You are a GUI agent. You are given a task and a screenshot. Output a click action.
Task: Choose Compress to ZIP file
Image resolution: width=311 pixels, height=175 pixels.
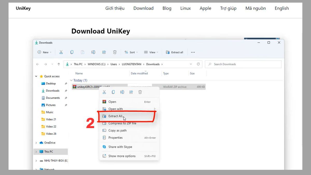point(129,123)
